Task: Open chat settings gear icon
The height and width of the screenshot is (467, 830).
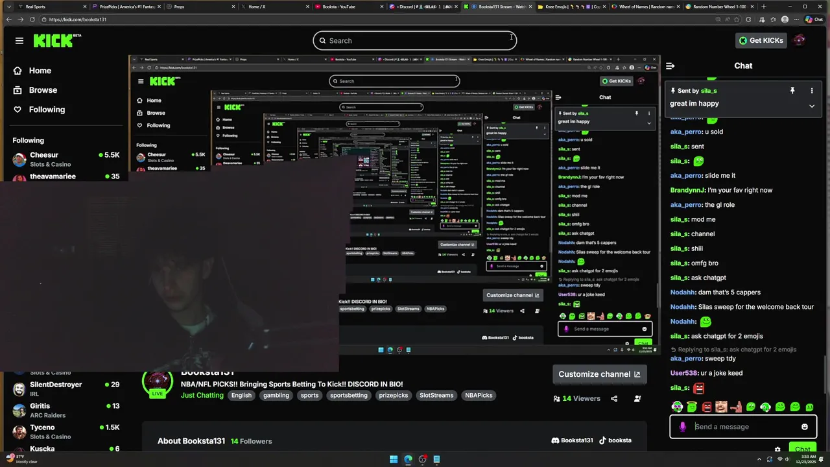Action: tap(777, 449)
